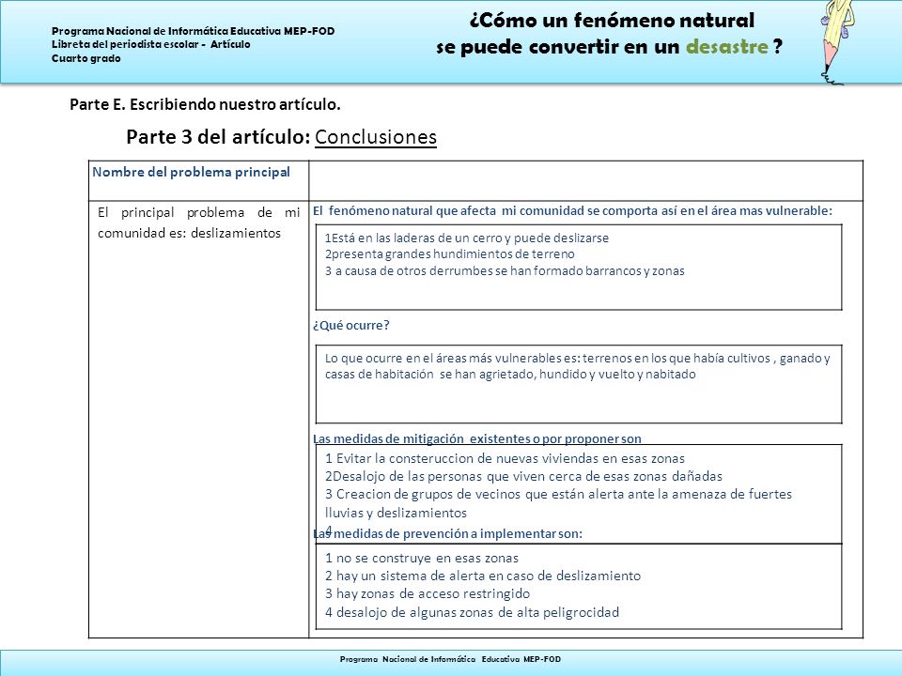Click the green word 'desastre' in title
The height and width of the screenshot is (676, 902).
tap(727, 47)
